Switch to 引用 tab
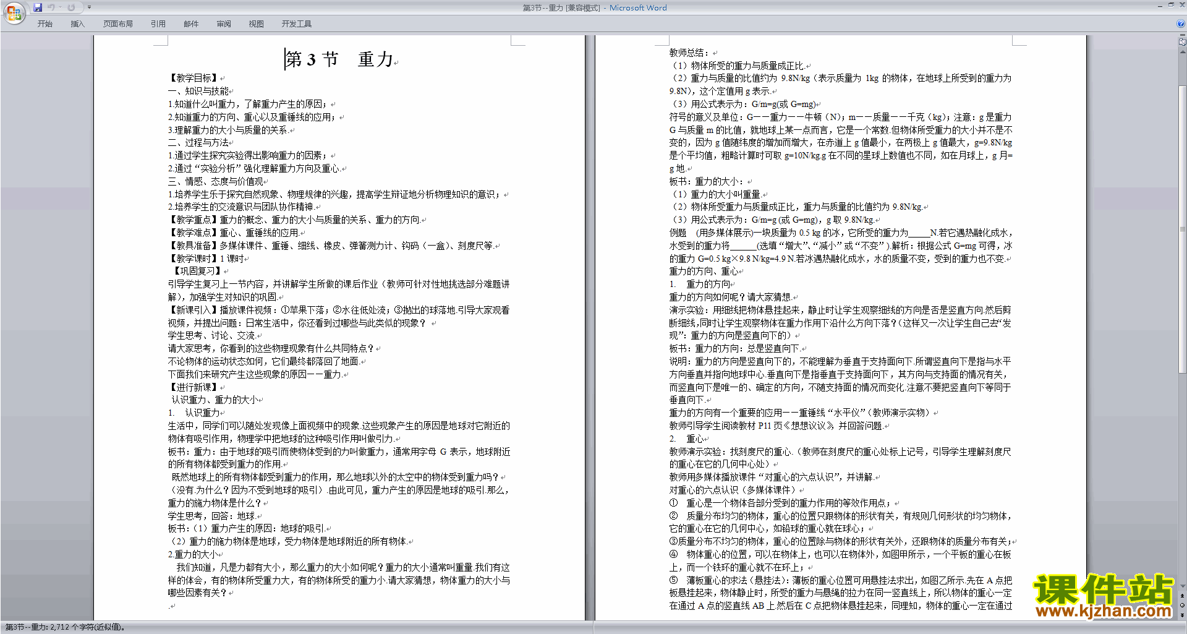Image resolution: width=1187 pixels, height=634 pixels. click(x=158, y=24)
